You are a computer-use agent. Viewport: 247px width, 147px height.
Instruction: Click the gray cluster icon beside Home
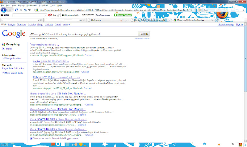[29, 10]
